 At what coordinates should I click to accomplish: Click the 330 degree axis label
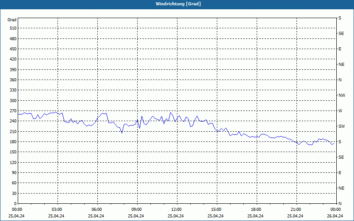click(13, 90)
